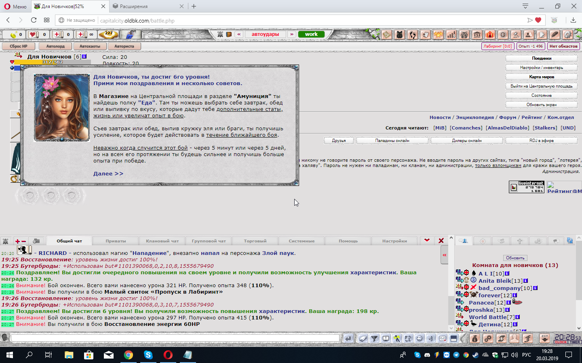Click the next arrow beside автоудары

(291, 34)
